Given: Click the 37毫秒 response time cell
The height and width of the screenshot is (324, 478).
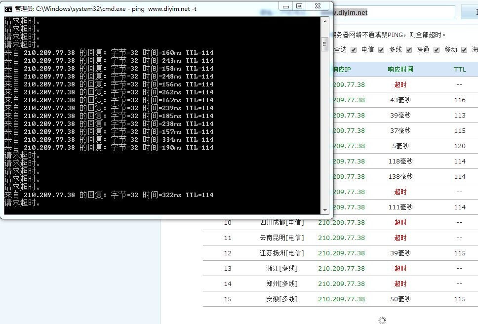Looking at the screenshot, I should tap(400, 130).
